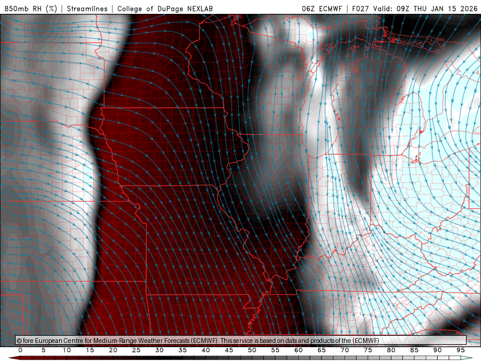
Task: Select the "Streamlines" label in header
Action: 87,8
